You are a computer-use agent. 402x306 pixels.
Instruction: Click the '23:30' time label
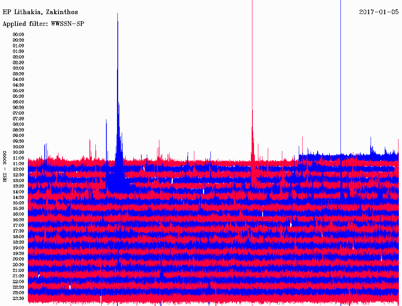pos(18,299)
